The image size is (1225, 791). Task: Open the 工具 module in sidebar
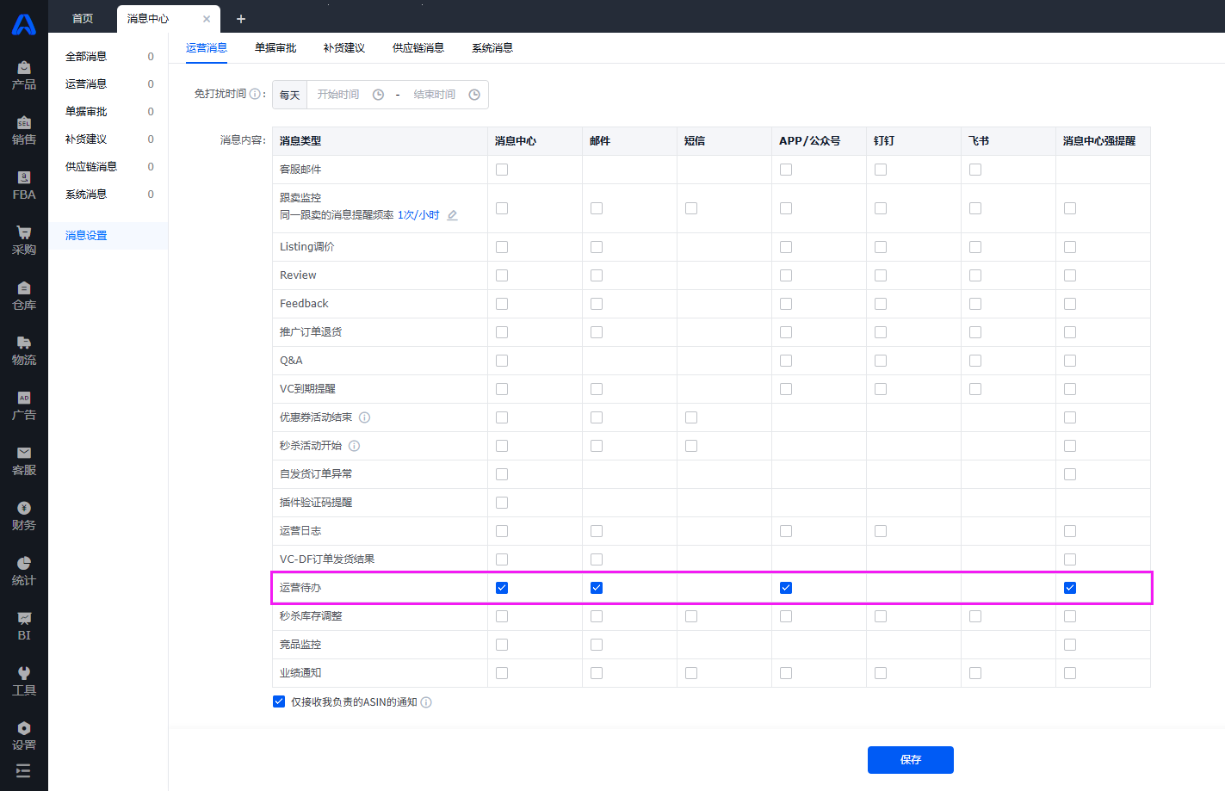[x=24, y=682]
